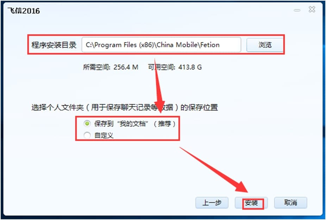This screenshot has height=220, width=326.
Task: Start installation with the 安装 button
Action: pos(251,203)
